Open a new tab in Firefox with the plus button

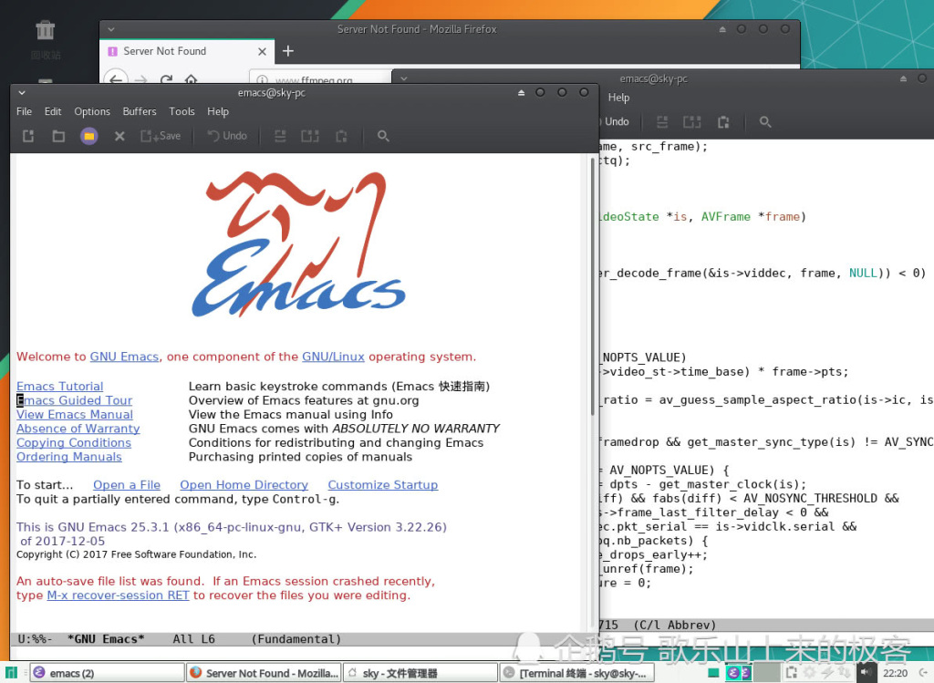pos(287,51)
